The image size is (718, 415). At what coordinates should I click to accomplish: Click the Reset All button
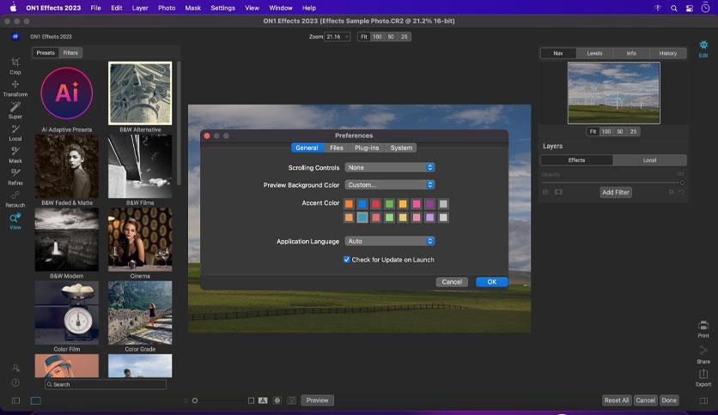coord(617,400)
